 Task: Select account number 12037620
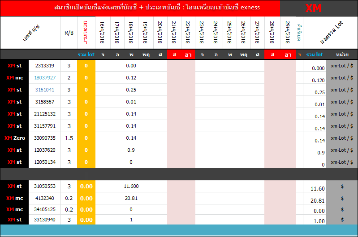[45, 150]
